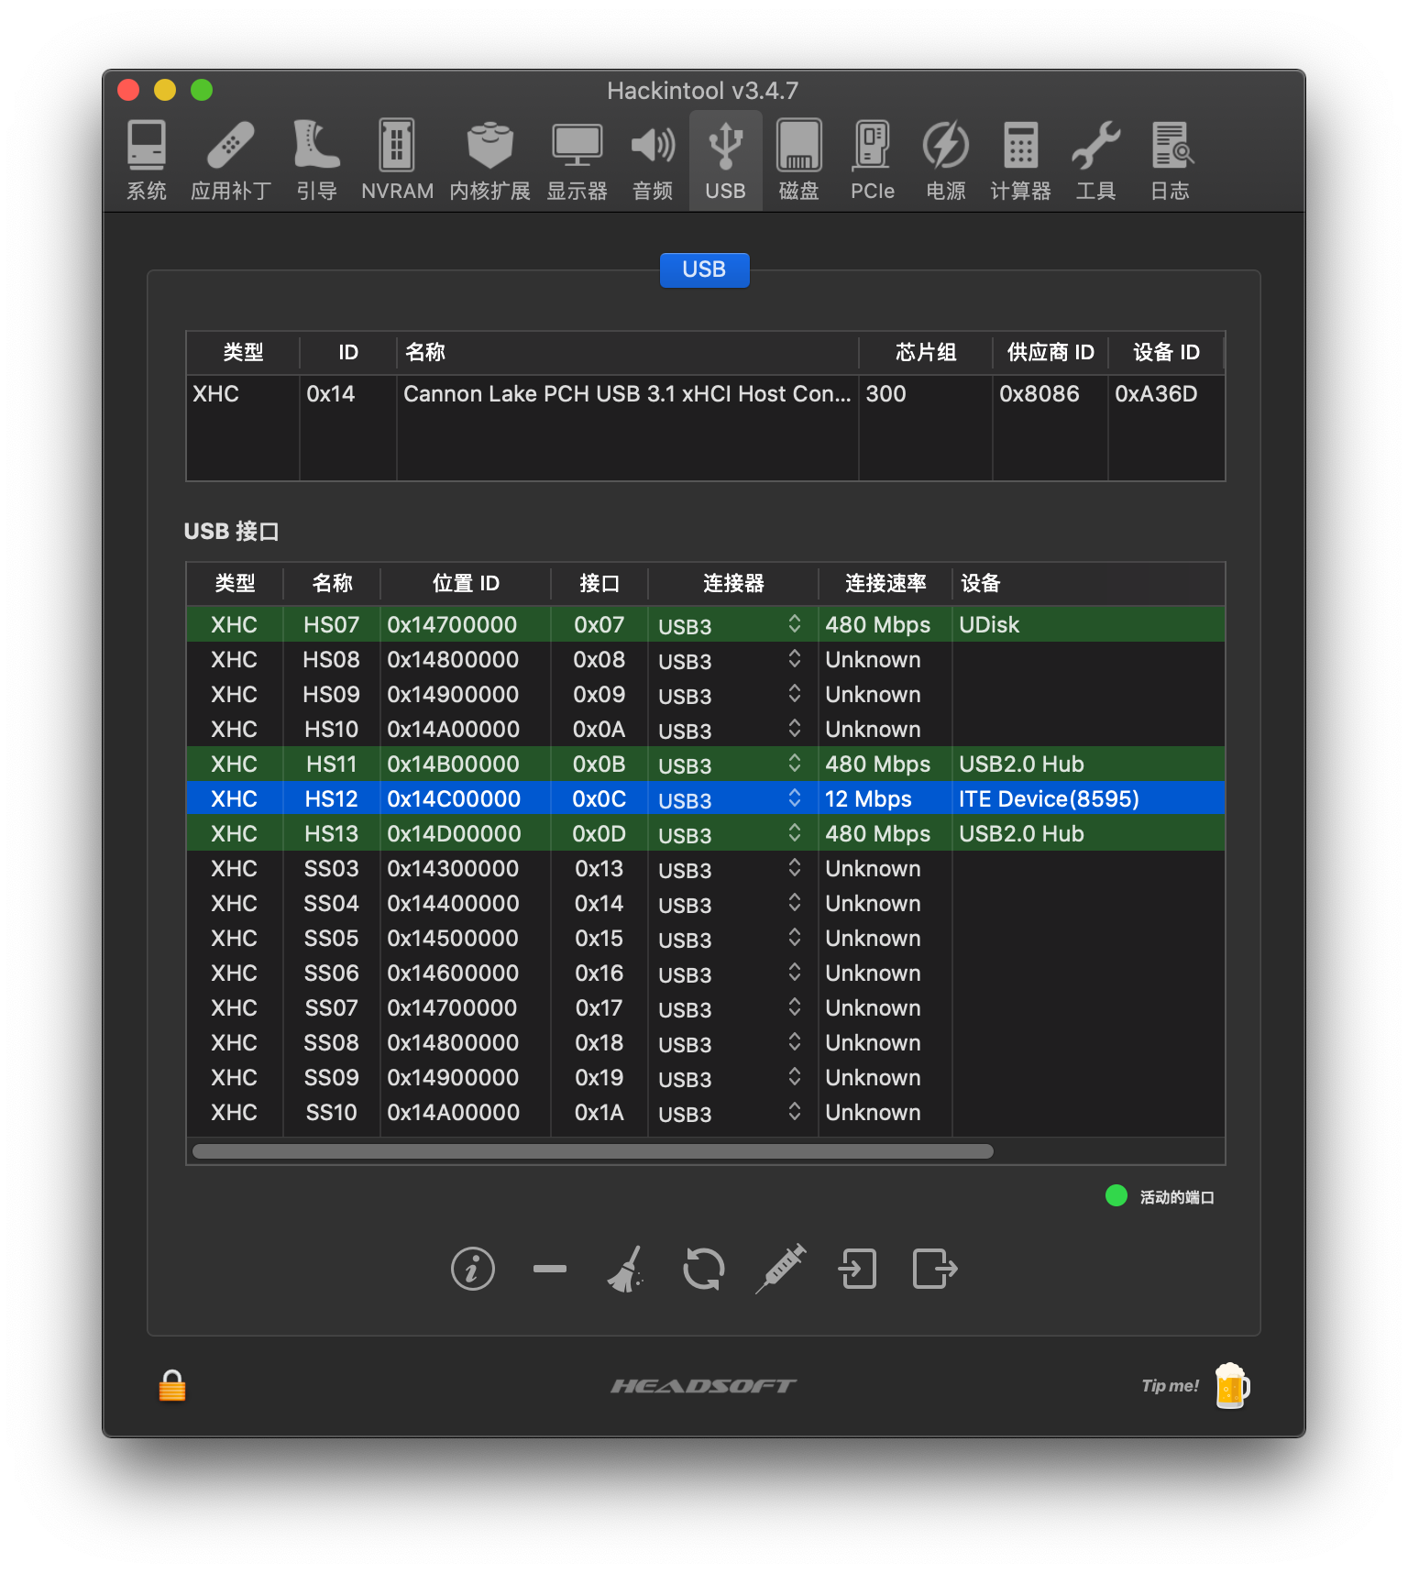Screen dimensions: 1408x1573
Task: Sort ports by 接口 column header
Action: click(599, 583)
